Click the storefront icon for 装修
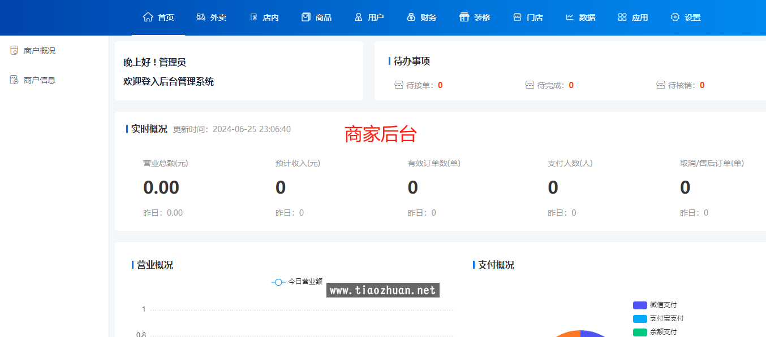The width and height of the screenshot is (766, 337). [x=464, y=17]
